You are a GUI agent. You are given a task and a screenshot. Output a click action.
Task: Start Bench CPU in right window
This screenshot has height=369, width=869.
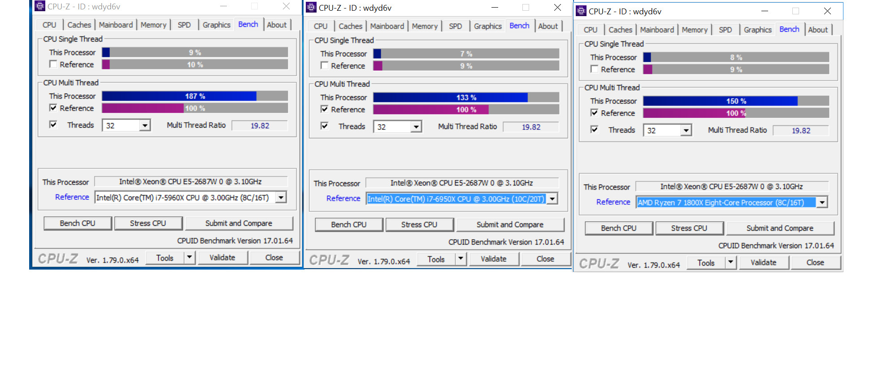(619, 228)
